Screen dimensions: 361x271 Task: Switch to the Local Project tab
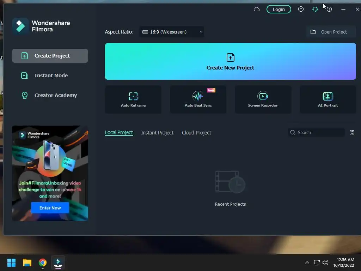(119, 133)
